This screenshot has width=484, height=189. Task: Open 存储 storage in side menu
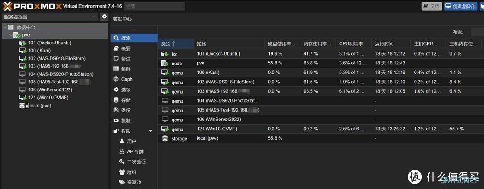[134, 100]
